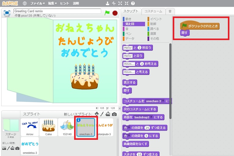Viewport: 234px width, 156px height.
Task: Upload sprite from file icon
Action: 108,114
